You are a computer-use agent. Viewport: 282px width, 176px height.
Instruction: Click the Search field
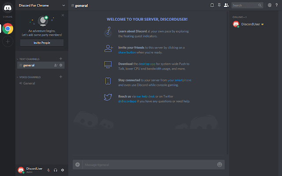click(247, 5)
